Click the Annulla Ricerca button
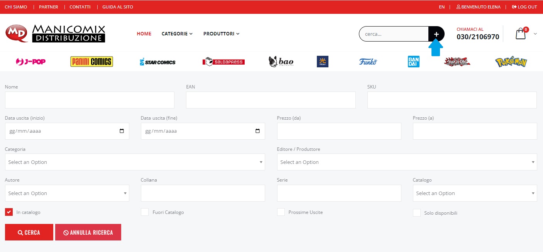Image resolution: width=543 pixels, height=252 pixels. pos(88,232)
